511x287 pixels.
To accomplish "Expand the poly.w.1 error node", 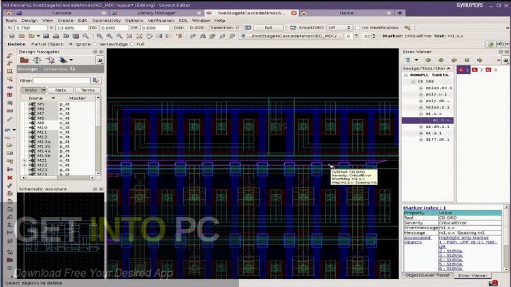I will pyautogui.click(x=421, y=95).
